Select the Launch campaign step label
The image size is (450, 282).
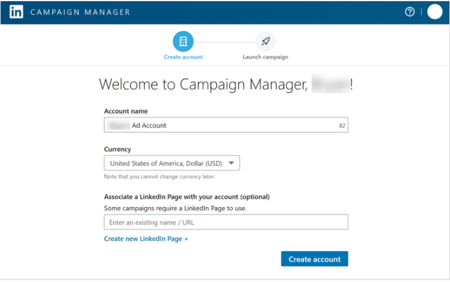[x=265, y=57]
